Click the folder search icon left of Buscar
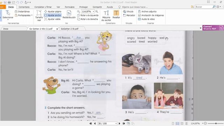The height and width of the screenshot is (126, 224). coord(192,7)
